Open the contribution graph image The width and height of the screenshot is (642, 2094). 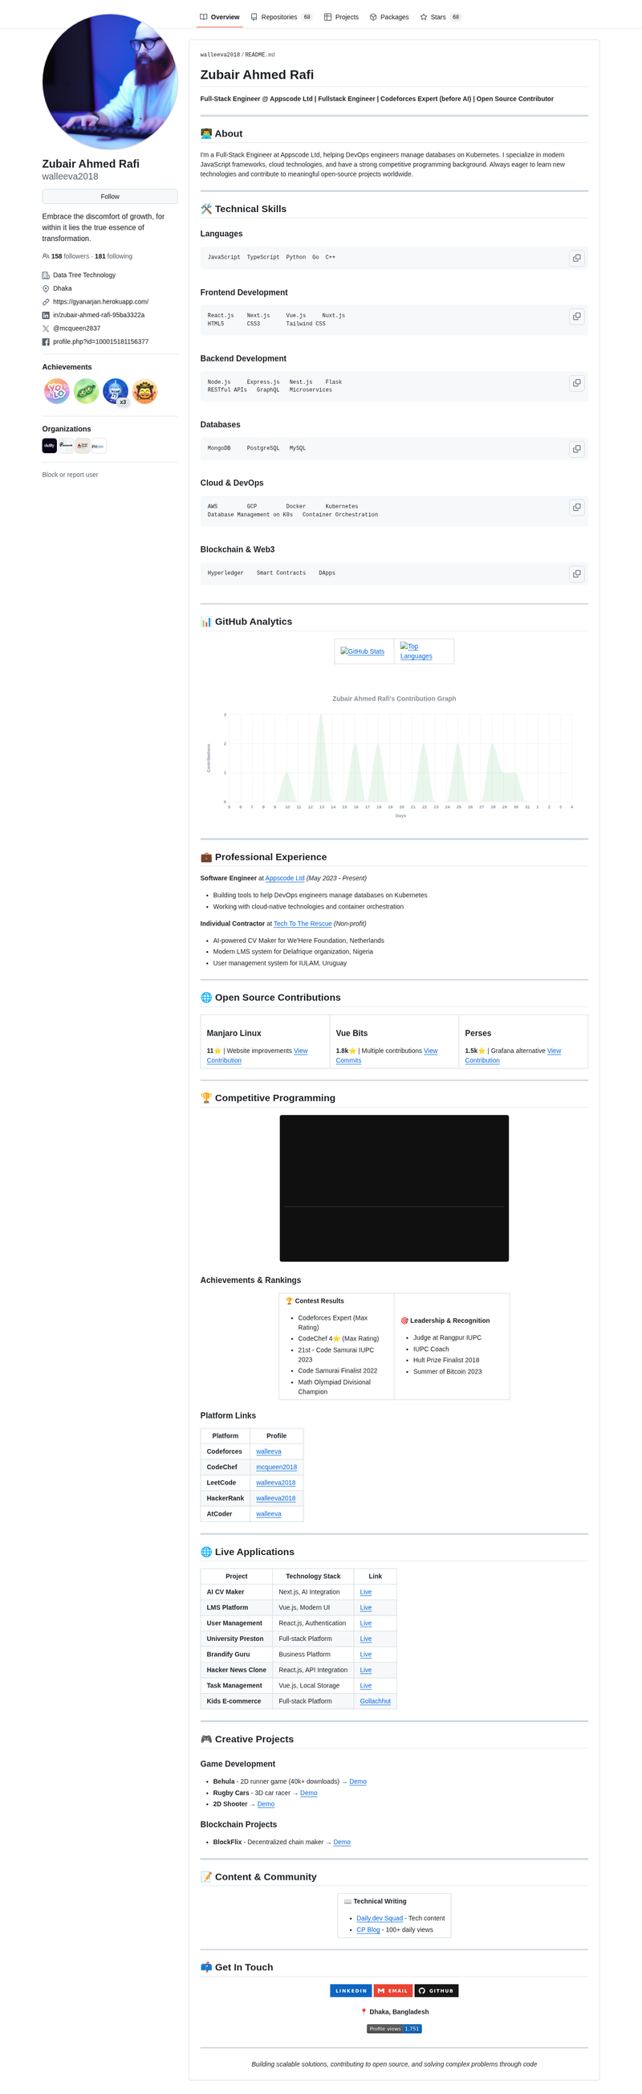(394, 756)
